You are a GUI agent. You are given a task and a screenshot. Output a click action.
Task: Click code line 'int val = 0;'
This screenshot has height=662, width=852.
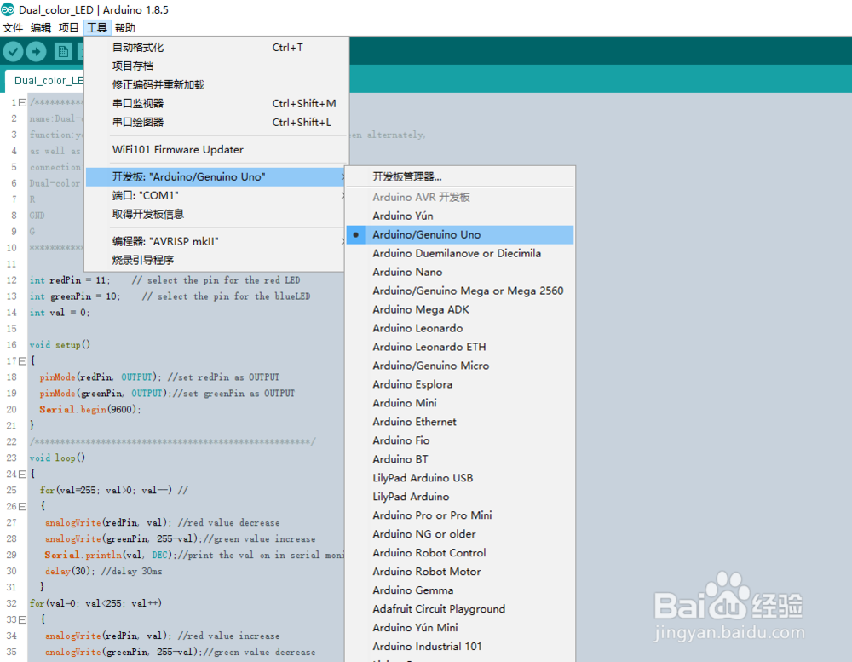click(60, 313)
